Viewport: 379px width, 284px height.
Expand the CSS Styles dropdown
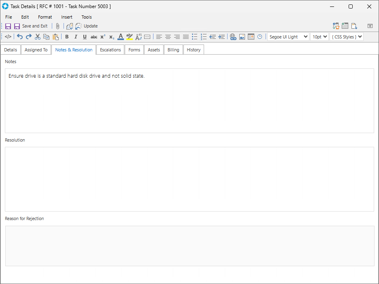[346, 37]
